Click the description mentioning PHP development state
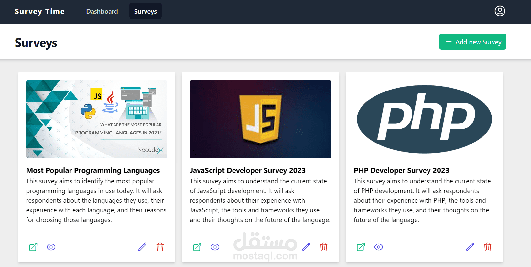531x267 pixels. click(x=422, y=200)
